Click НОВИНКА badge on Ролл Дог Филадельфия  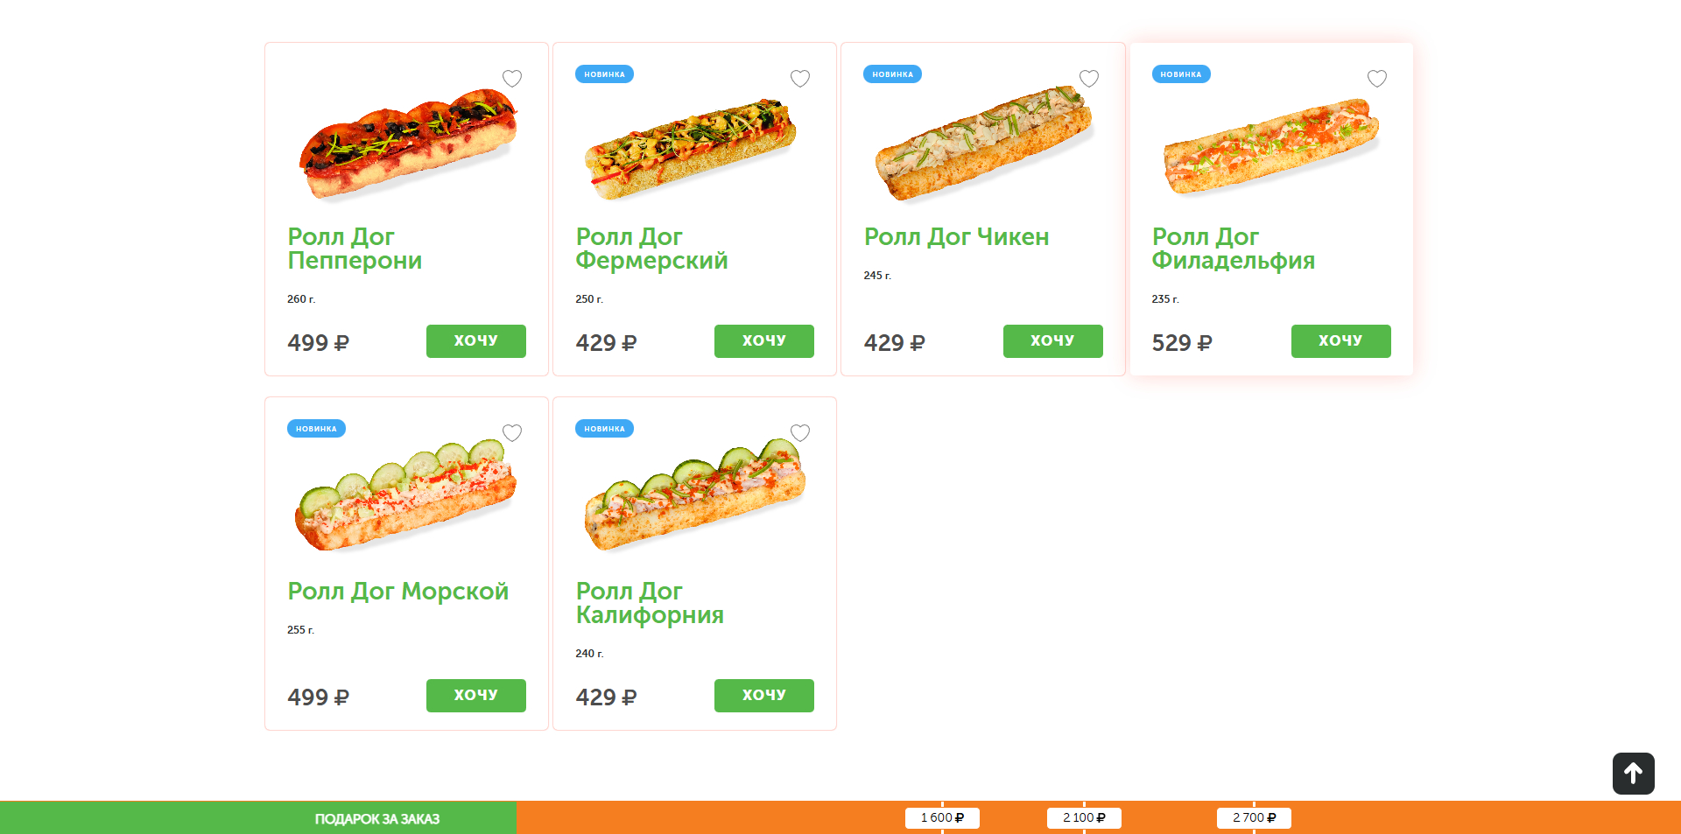1180,74
